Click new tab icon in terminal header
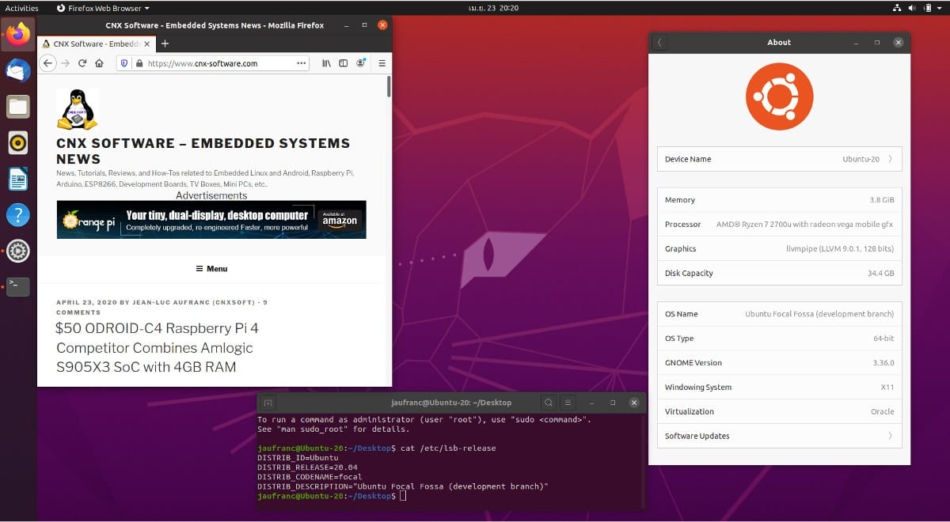This screenshot has width=950, height=522. [268, 403]
